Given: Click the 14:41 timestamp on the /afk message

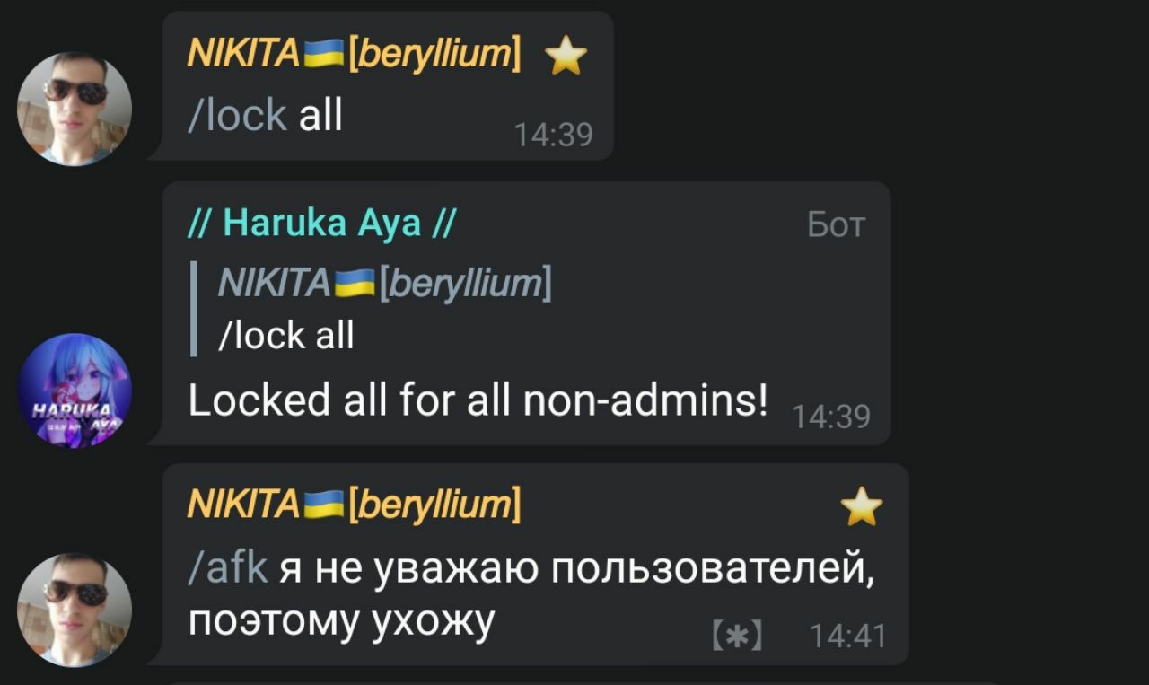Looking at the screenshot, I should tap(848, 637).
